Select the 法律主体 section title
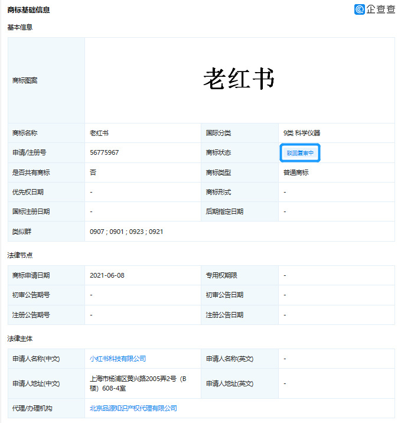This screenshot has width=401, height=423. coord(20,339)
